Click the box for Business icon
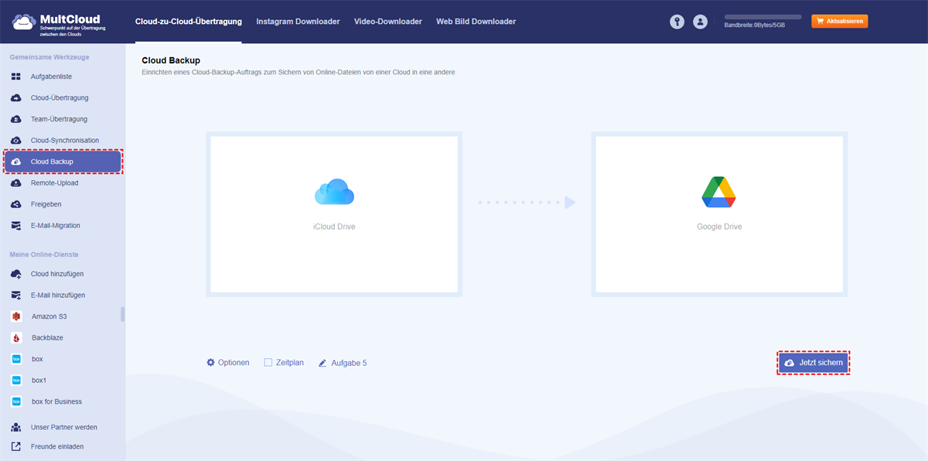The width and height of the screenshot is (928, 461). (x=16, y=401)
